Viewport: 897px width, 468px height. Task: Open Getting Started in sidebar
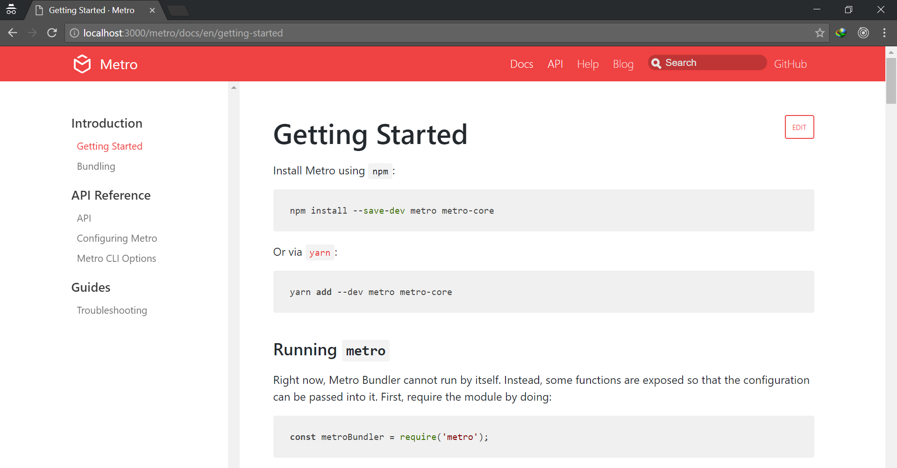coord(109,146)
